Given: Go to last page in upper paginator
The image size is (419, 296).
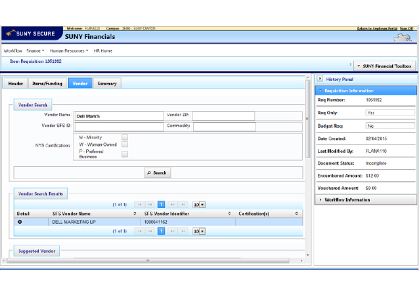Looking at the screenshot, I should [183, 204].
